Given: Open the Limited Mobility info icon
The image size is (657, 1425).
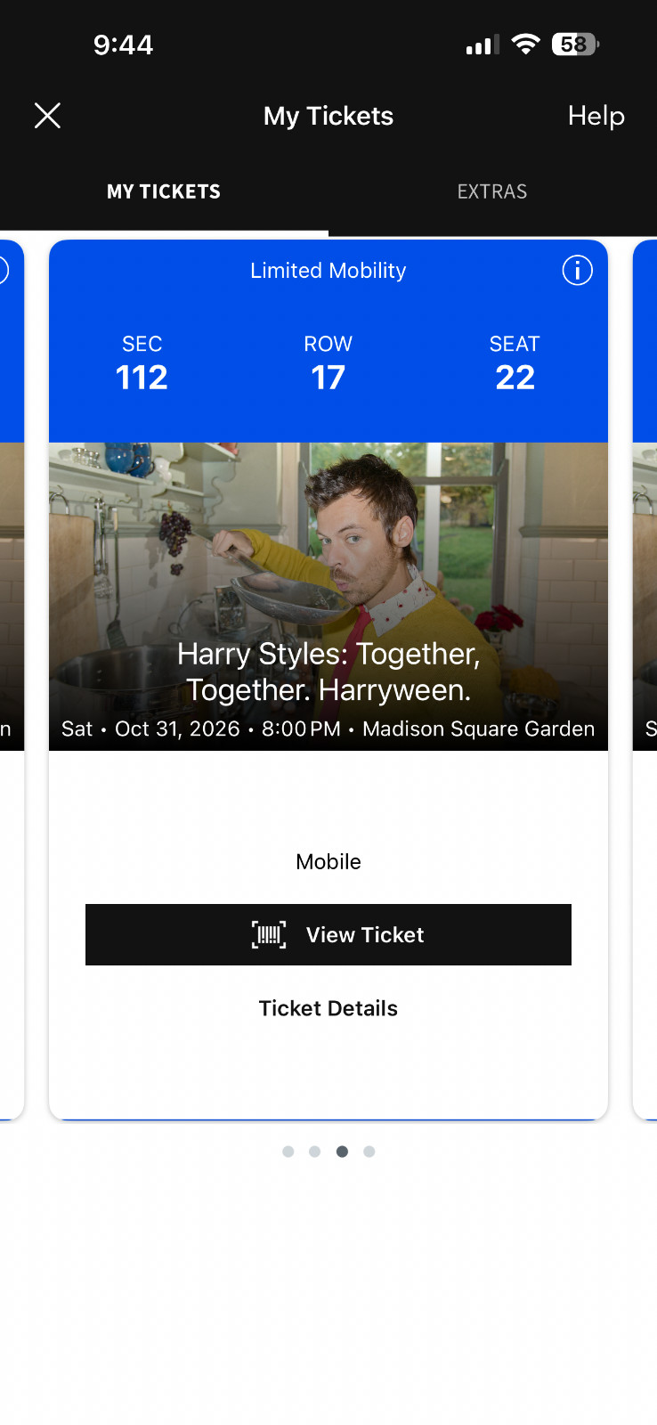Looking at the screenshot, I should tap(577, 271).
